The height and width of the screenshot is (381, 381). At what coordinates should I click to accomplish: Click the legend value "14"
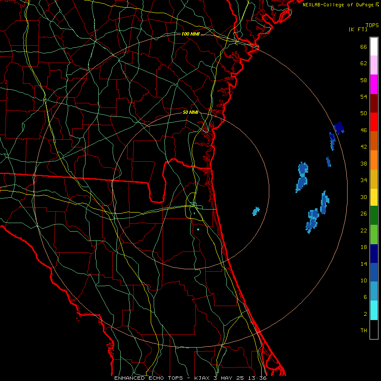[x=364, y=264]
